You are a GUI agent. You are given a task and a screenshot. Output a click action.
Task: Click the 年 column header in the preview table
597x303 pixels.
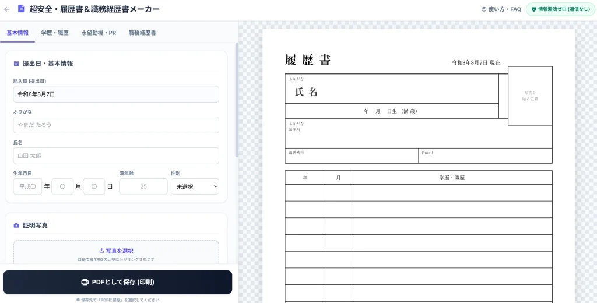tap(305, 178)
